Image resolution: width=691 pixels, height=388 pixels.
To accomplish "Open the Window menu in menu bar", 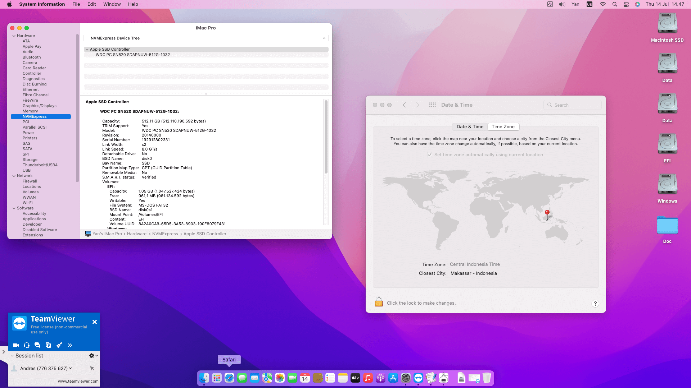I will tap(112, 4).
